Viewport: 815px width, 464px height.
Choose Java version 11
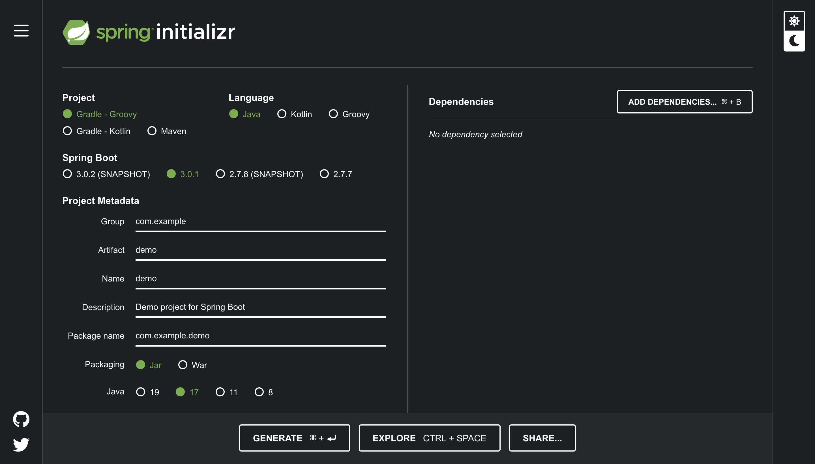220,392
